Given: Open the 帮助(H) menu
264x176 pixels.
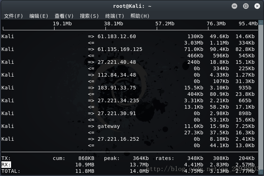Looking at the screenshot, I should (x=140, y=16).
